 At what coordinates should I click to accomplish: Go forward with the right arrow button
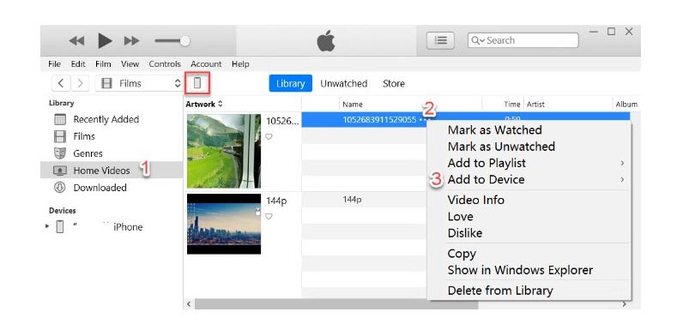pos(80,83)
